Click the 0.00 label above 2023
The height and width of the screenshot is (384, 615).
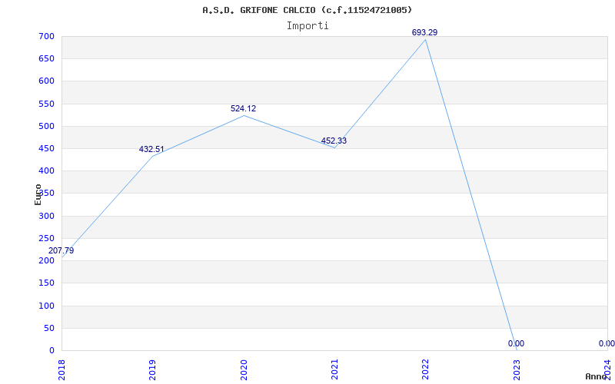pos(516,343)
